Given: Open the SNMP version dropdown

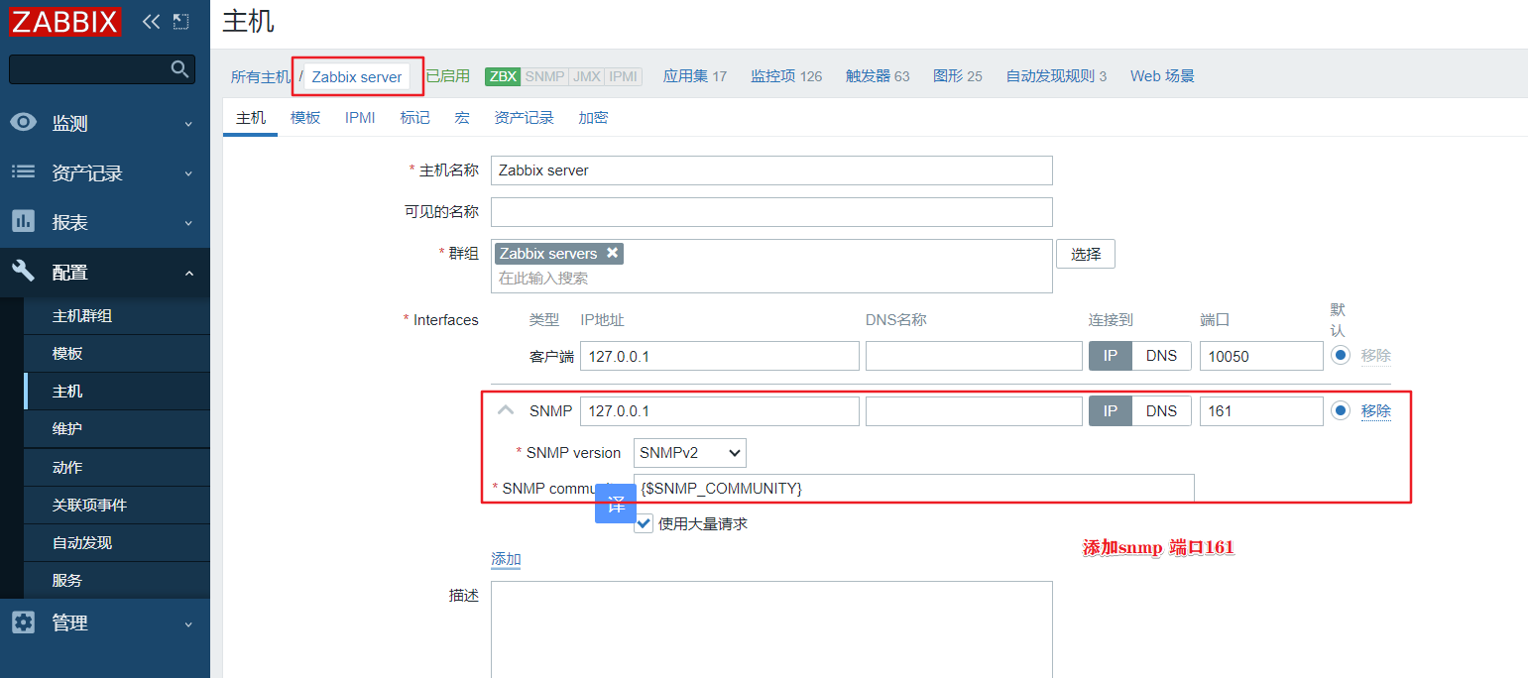Looking at the screenshot, I should (x=690, y=453).
